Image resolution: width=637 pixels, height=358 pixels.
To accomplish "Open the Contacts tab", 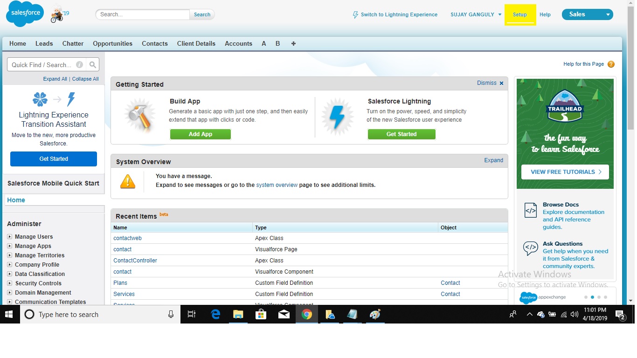I will tap(155, 43).
